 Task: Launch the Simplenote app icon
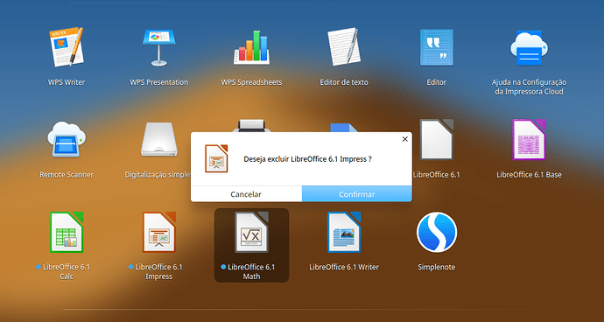tap(437, 232)
